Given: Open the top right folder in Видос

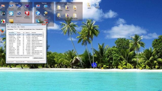Looking at the screenshot, I should pyautogui.click(x=75, y=8).
